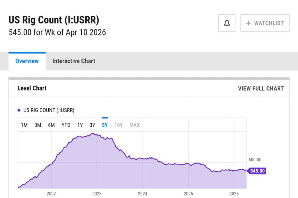
Task: Click the plus icon in Watchlist button
Action: [x=248, y=23]
